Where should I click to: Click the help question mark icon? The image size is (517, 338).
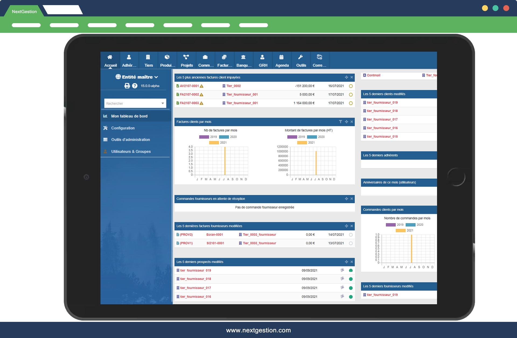click(135, 86)
